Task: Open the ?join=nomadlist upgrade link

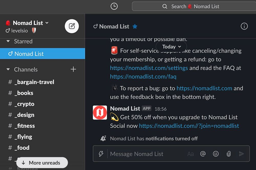Action: 189,126
